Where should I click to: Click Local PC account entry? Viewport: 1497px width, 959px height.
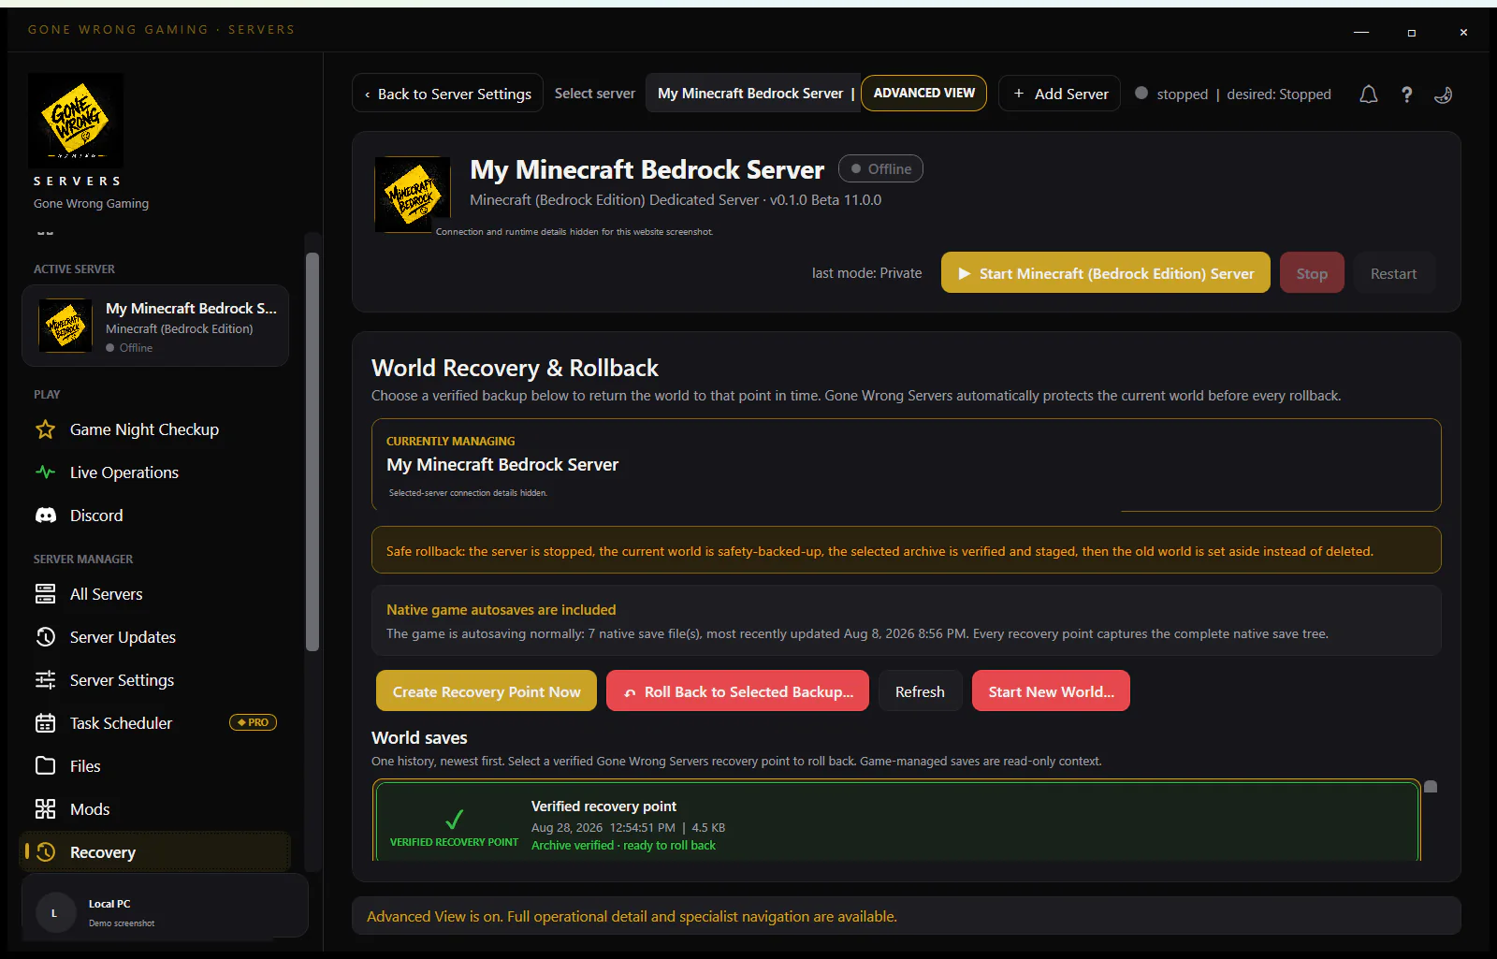tap(165, 906)
